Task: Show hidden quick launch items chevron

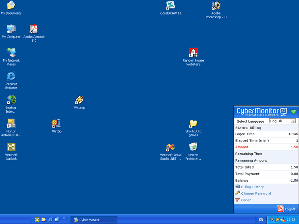Action: click(64, 218)
